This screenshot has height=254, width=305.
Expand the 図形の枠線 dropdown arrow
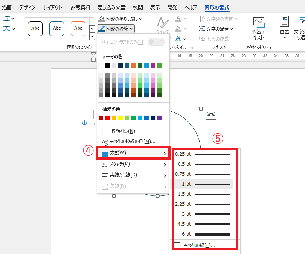[x=131, y=29]
